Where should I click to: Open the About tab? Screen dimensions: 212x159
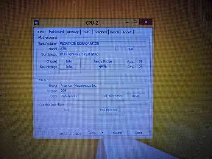pyautogui.click(x=127, y=32)
